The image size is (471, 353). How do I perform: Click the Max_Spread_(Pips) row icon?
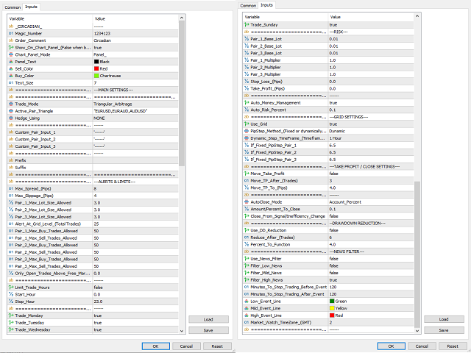(10, 189)
